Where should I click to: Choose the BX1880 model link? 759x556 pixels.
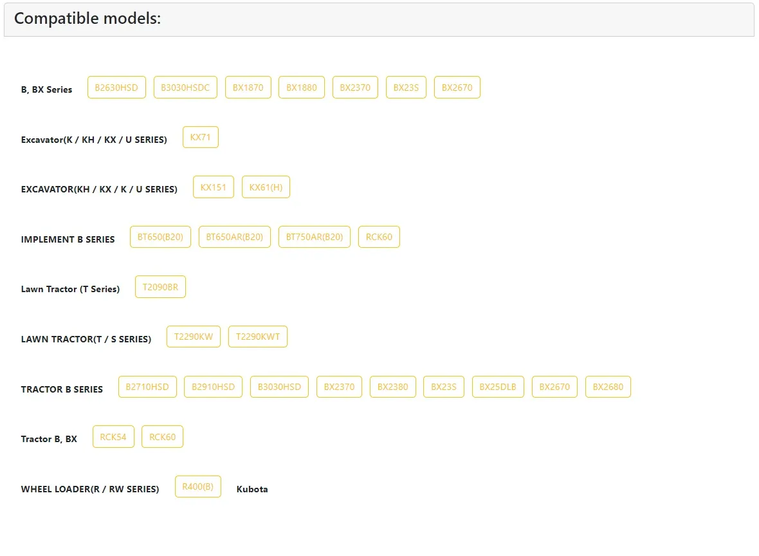(x=301, y=88)
